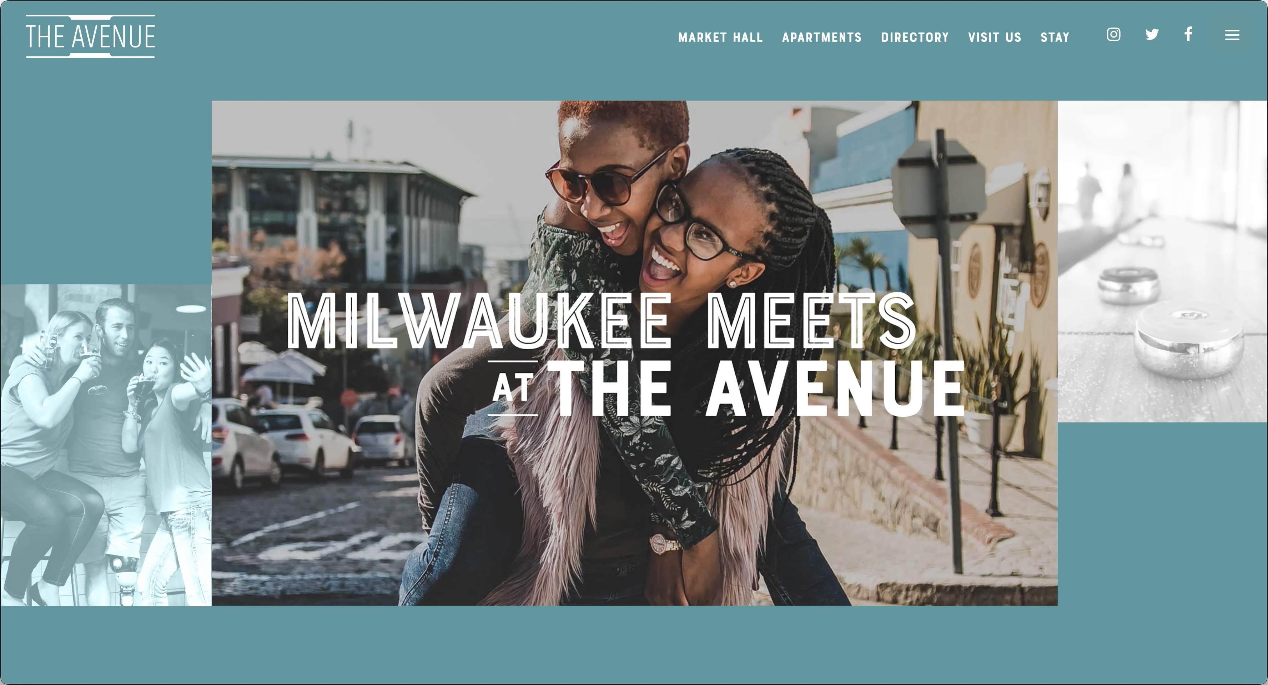Click the teal background below the hero
Image resolution: width=1268 pixels, height=685 pixels.
coord(634,645)
